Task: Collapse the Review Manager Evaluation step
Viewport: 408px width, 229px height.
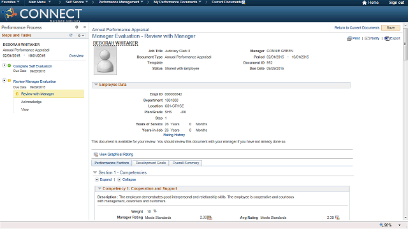Action: click(4, 81)
